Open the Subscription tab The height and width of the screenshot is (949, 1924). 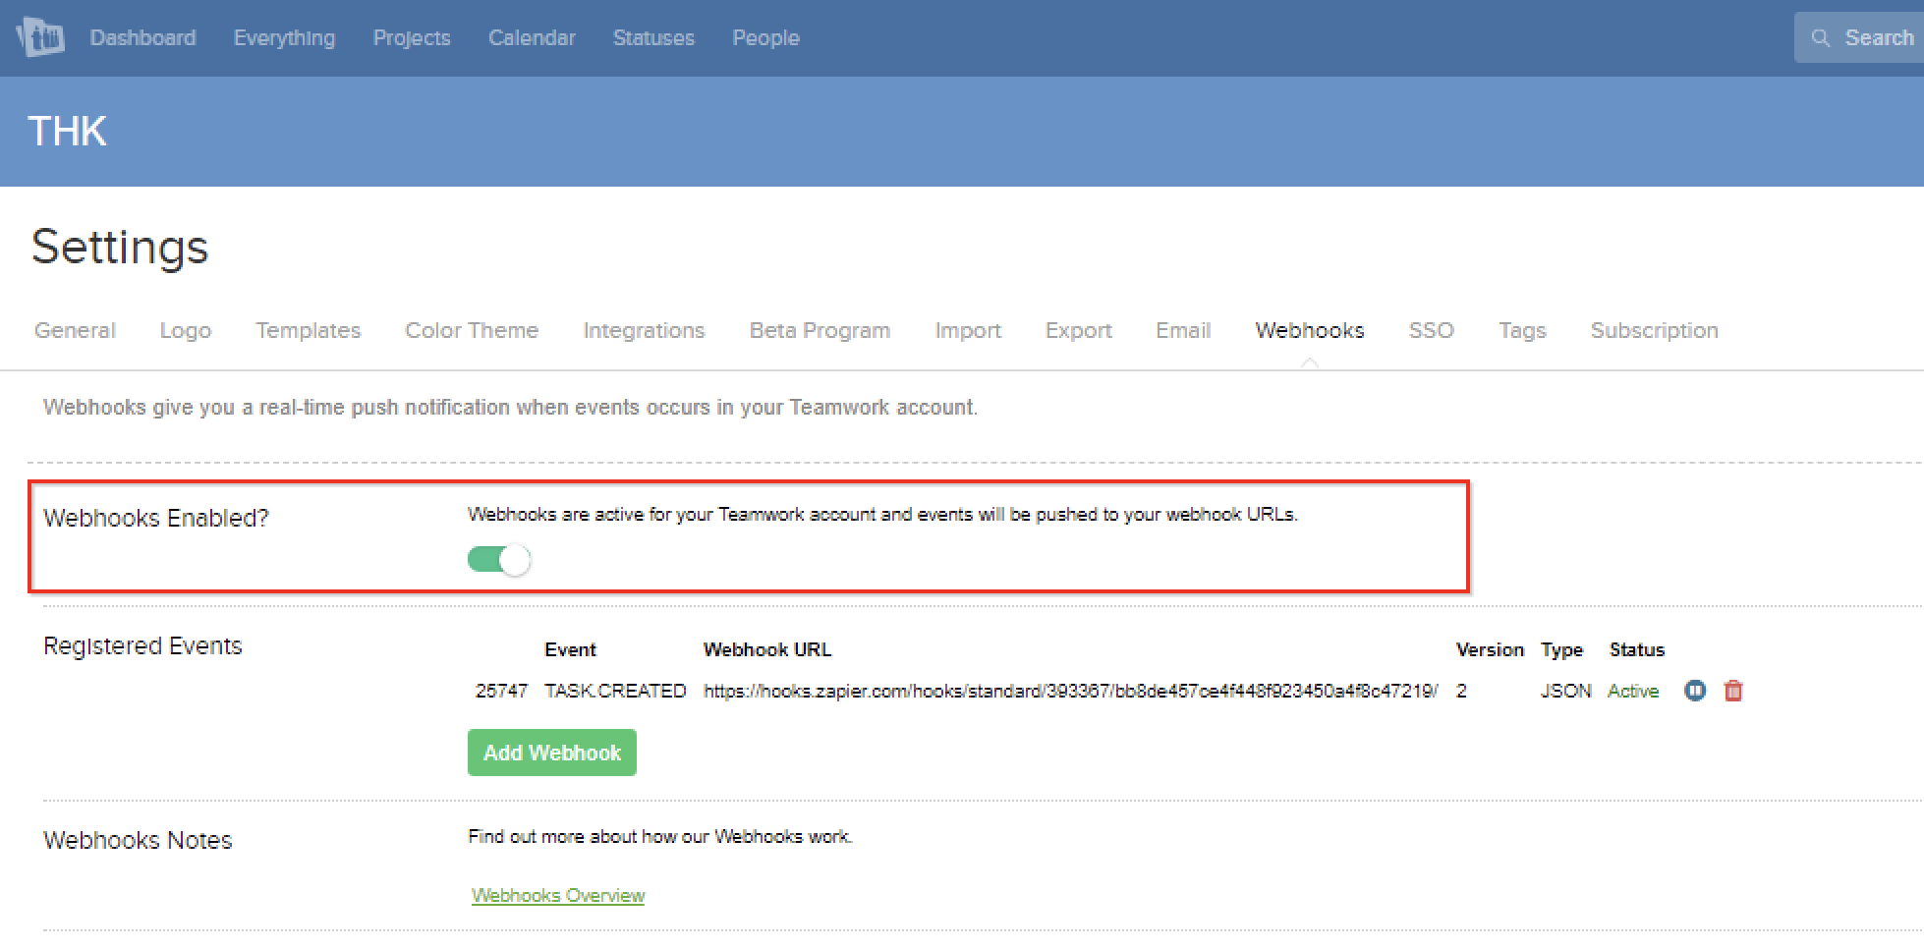click(x=1655, y=330)
